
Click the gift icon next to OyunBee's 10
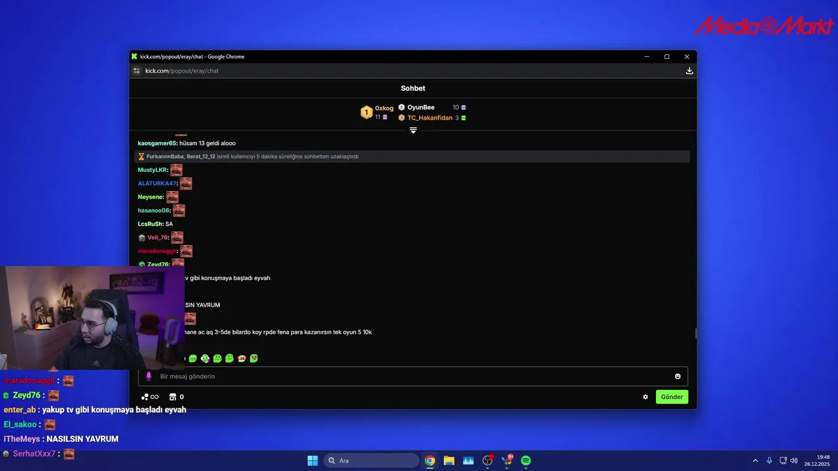(x=464, y=107)
